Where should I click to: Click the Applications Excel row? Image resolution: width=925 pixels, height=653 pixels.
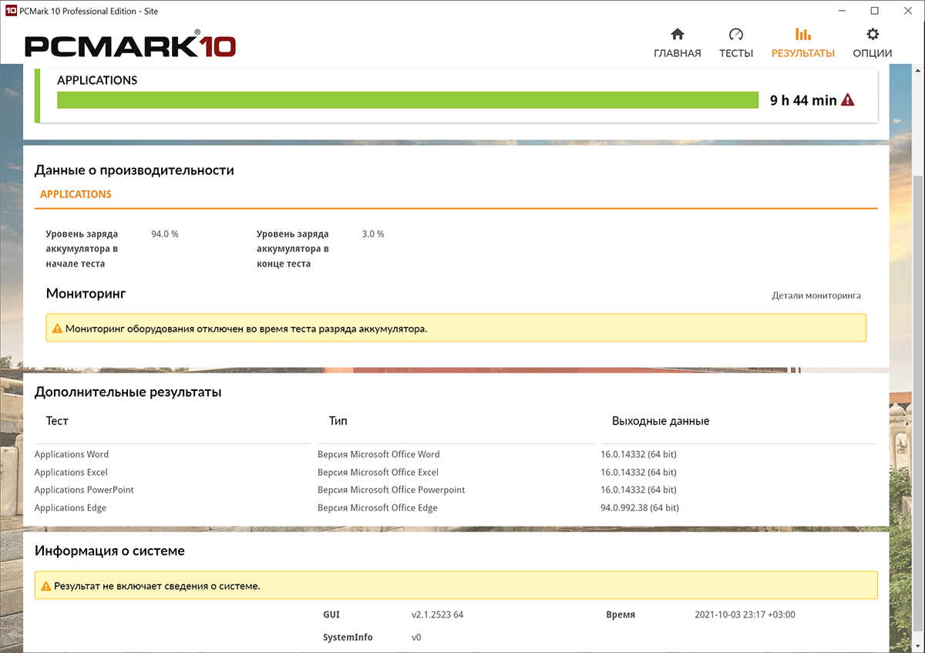click(456, 472)
